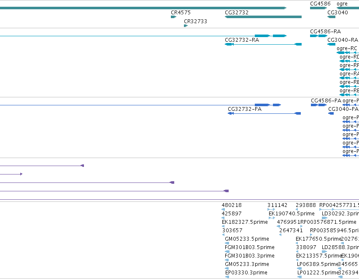
Task: Click EST label 293888
Action: point(306,205)
